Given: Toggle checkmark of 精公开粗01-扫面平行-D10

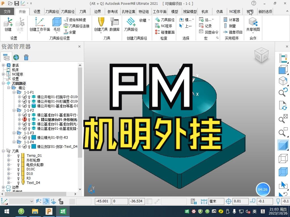Looking at the screenshot, I should (25, 97).
